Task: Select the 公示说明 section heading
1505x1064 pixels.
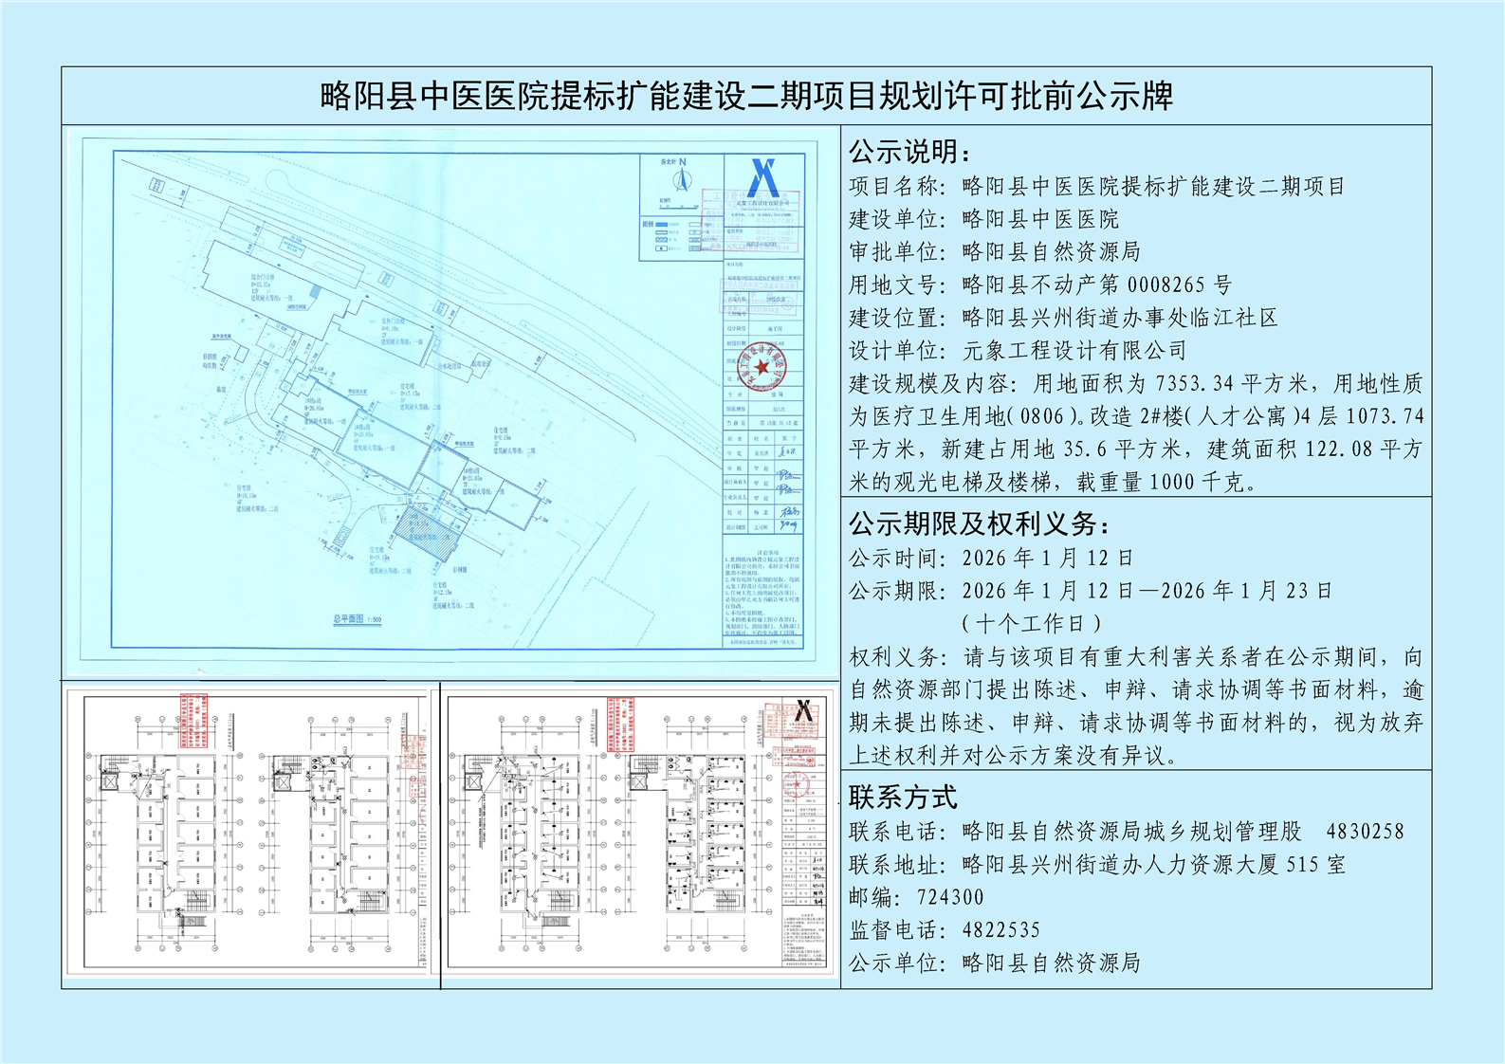Action: pos(909,152)
